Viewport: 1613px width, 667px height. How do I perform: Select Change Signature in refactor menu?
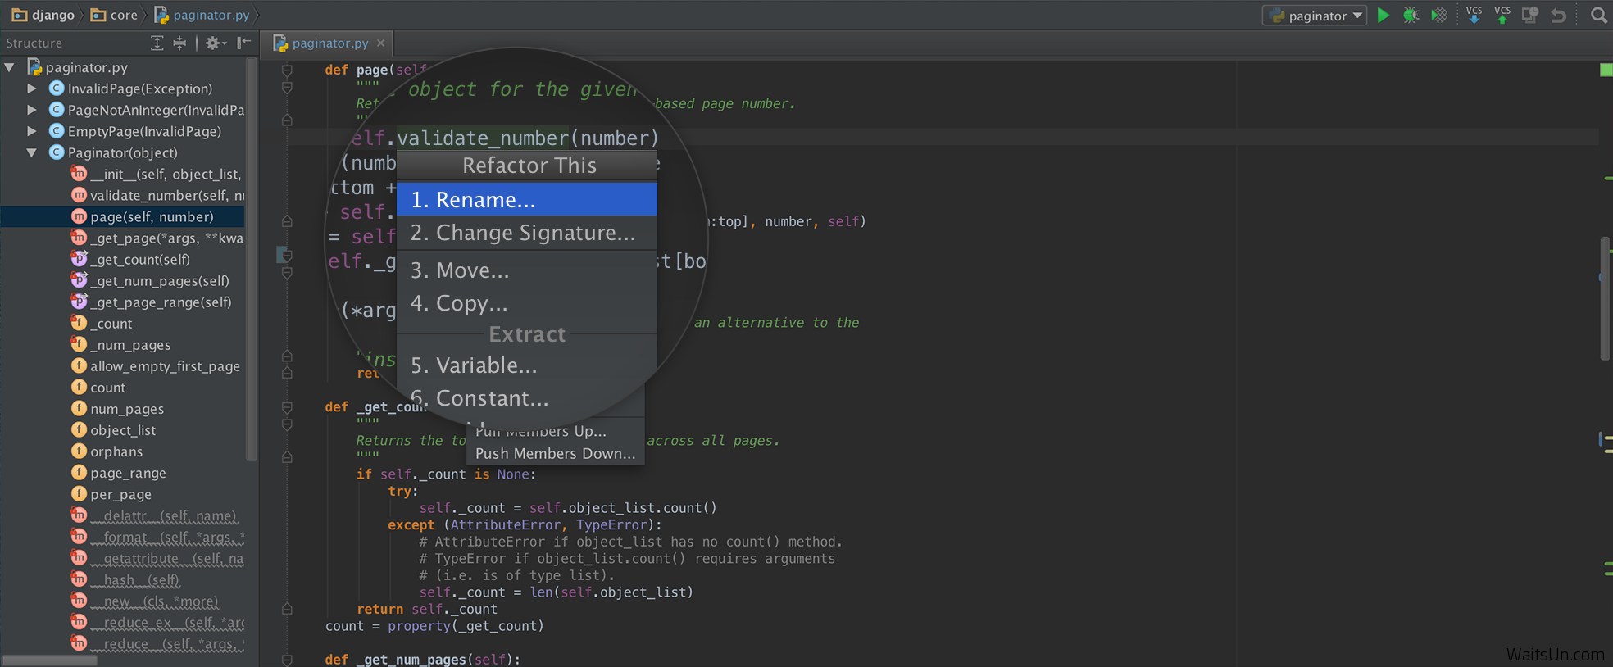(526, 234)
